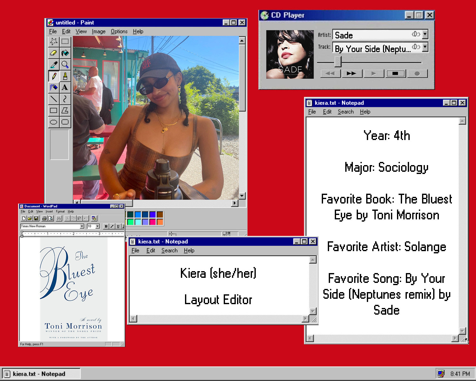Pick the Eraser tool in Paint
This screenshot has width=476, height=381.
[x=54, y=53]
